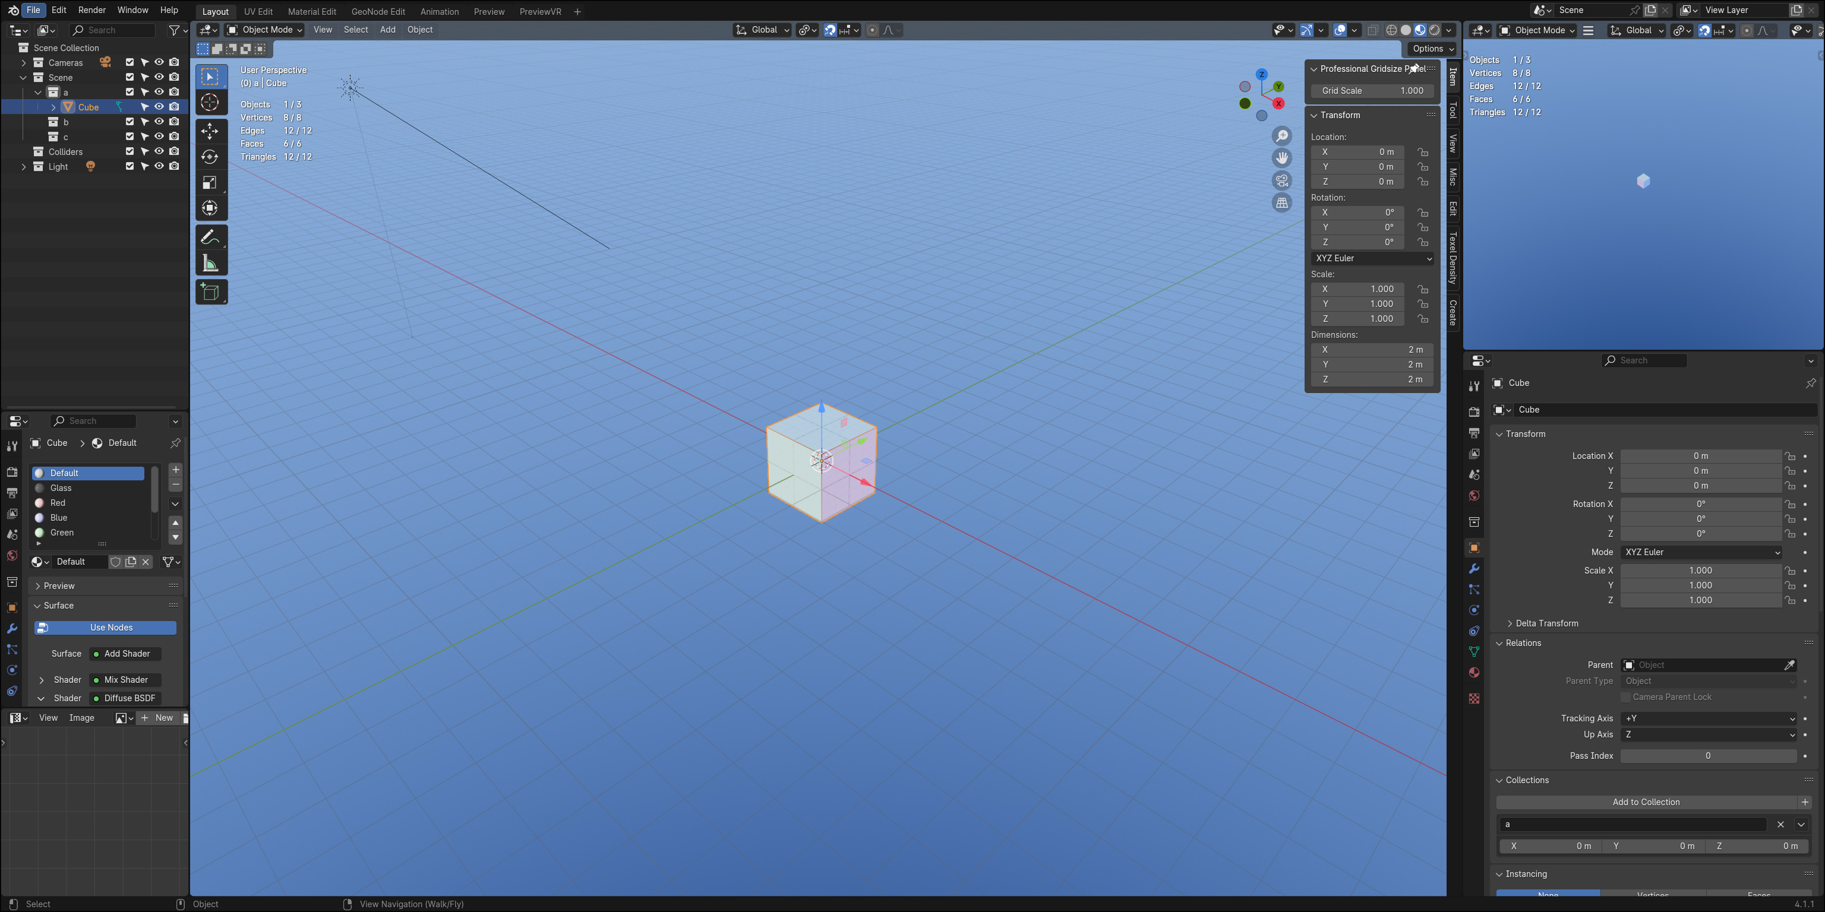The image size is (1825, 912).
Task: Select the Scale tool
Action: 210,183
